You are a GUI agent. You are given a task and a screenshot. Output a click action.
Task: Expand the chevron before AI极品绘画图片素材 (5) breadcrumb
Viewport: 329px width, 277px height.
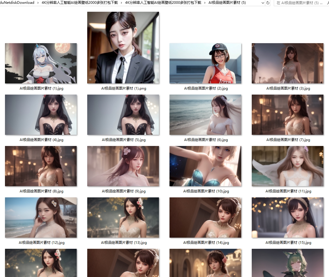[205, 3]
